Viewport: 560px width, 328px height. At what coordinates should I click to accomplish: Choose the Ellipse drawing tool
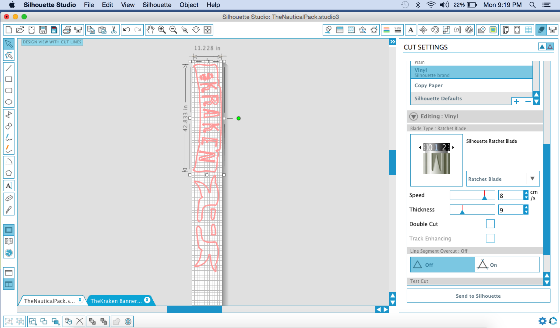pos(9,102)
